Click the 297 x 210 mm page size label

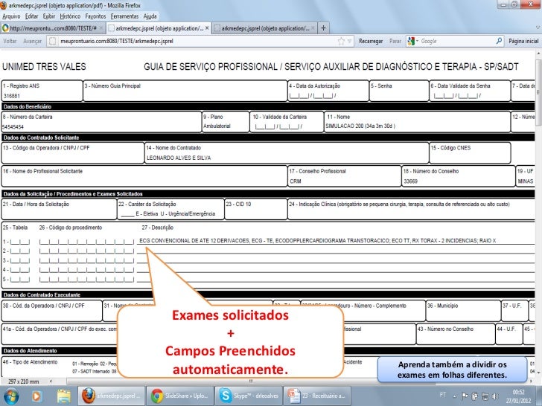pos(24,381)
